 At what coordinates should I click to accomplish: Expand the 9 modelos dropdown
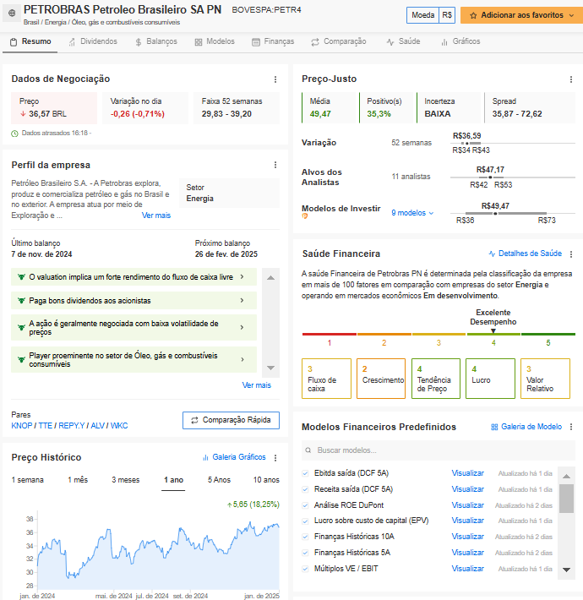(412, 213)
